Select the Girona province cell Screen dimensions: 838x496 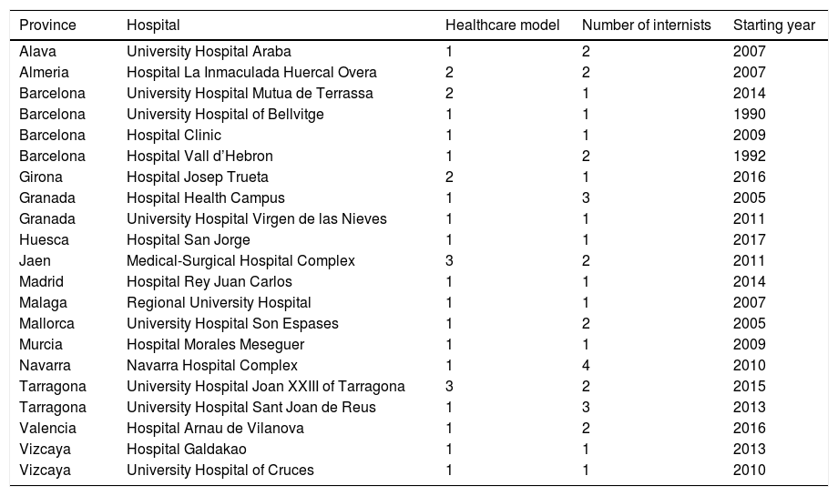42,177
